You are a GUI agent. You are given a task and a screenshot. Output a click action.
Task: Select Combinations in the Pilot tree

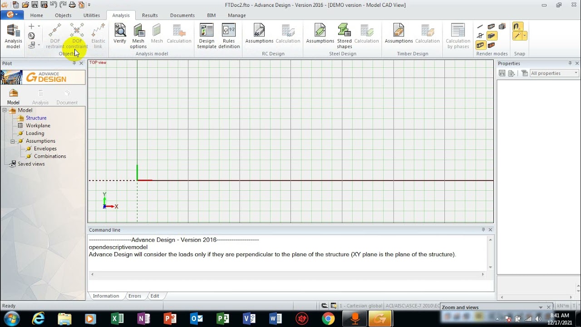pyautogui.click(x=50, y=156)
